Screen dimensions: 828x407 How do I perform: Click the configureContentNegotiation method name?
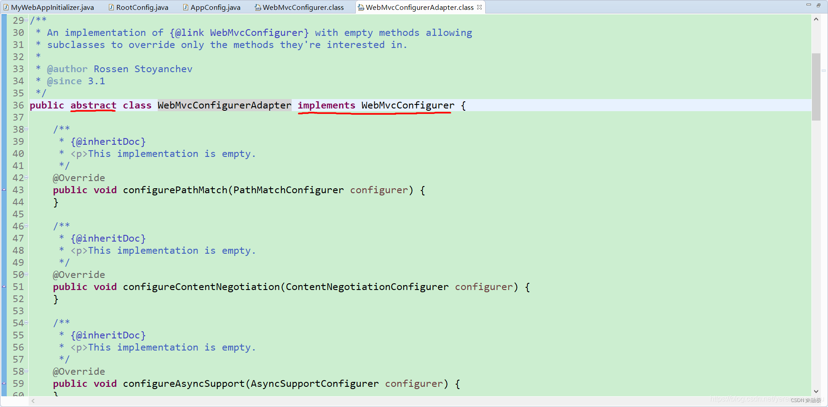pos(202,287)
